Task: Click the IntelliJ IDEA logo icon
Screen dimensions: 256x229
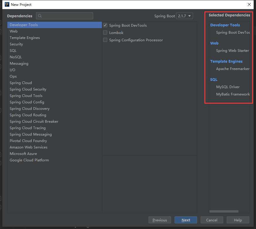Action: [x=7, y=4]
